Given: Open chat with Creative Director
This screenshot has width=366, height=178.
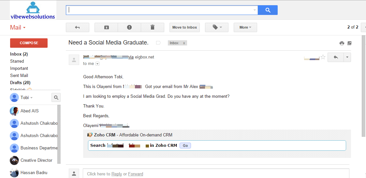Looking at the screenshot, I should [37, 160].
